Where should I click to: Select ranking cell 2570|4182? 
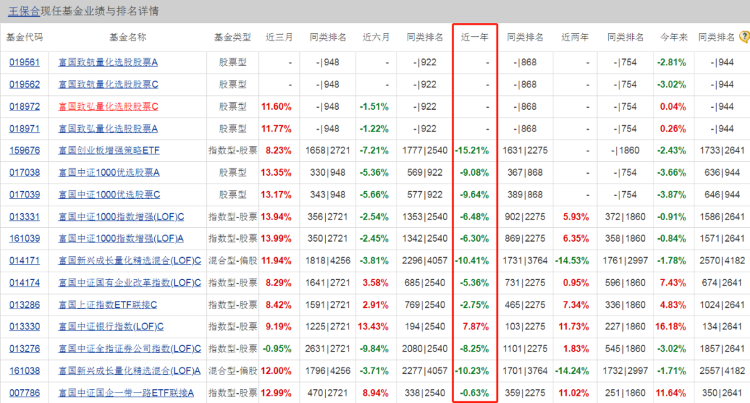(722, 261)
